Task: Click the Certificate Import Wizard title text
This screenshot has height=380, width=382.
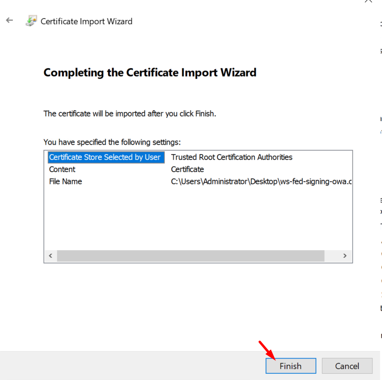Action: (86, 21)
